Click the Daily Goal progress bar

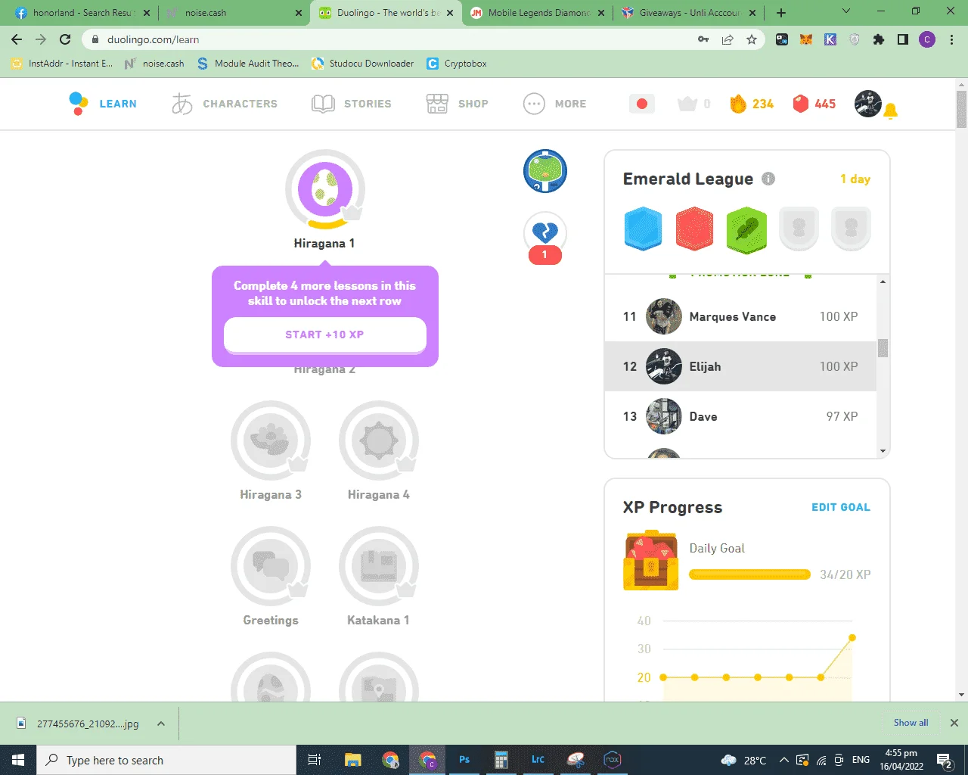tap(749, 574)
